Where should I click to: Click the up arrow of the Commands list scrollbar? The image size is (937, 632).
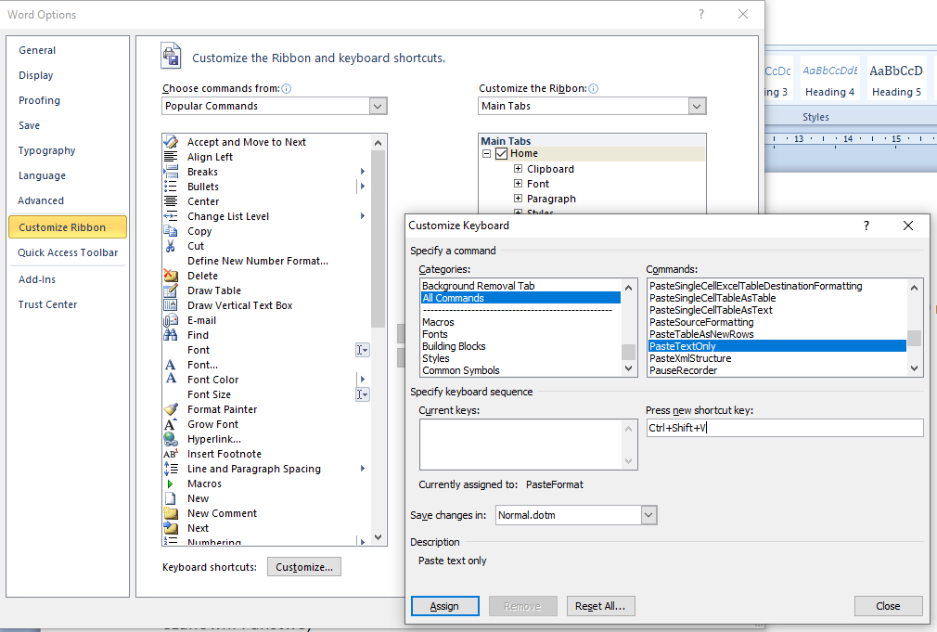point(914,288)
